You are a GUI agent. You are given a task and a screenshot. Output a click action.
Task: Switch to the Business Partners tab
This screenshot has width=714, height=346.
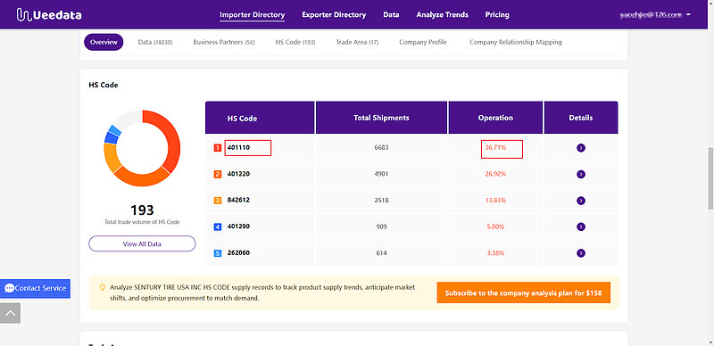tap(224, 42)
